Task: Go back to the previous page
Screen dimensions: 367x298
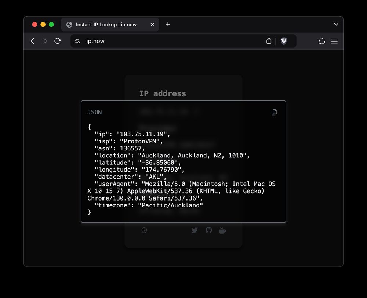Action: click(33, 41)
